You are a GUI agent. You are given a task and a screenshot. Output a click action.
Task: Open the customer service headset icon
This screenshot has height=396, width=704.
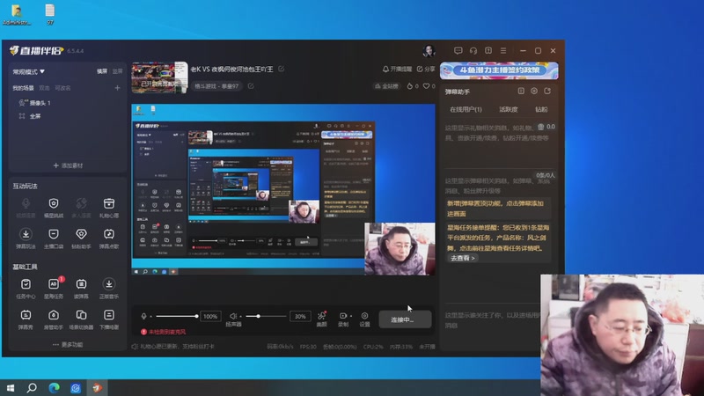point(473,51)
